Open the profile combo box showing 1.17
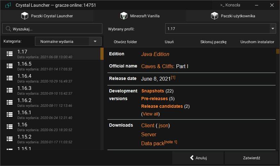 pyautogui.click(x=221, y=28)
